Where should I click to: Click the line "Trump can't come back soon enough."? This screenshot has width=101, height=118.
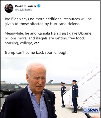tap(36, 53)
